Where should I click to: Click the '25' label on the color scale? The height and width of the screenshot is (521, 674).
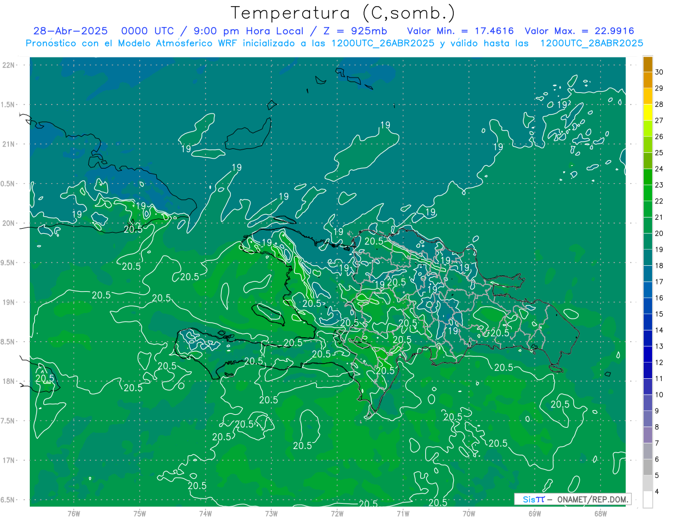pyautogui.click(x=659, y=152)
